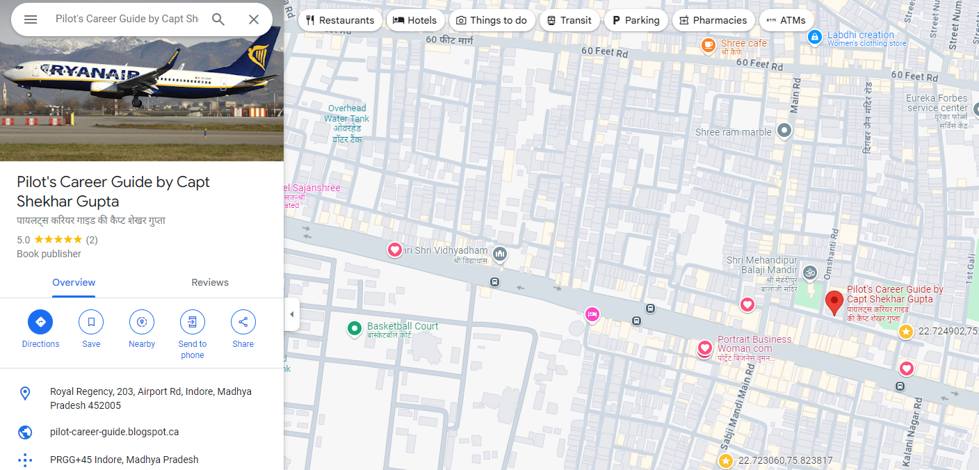Click the Share icon
This screenshot has width=979, height=470.
(x=243, y=322)
